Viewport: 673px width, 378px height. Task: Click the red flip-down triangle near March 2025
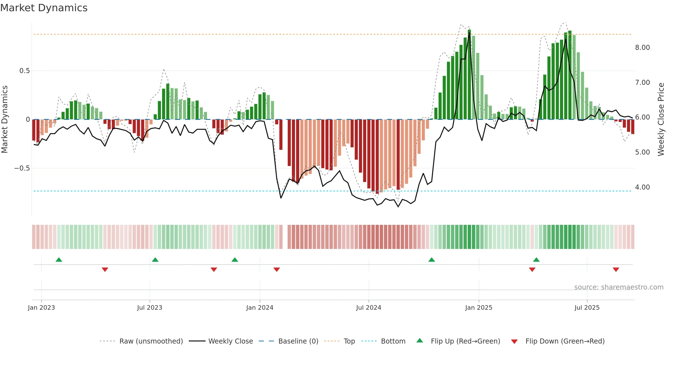532,269
